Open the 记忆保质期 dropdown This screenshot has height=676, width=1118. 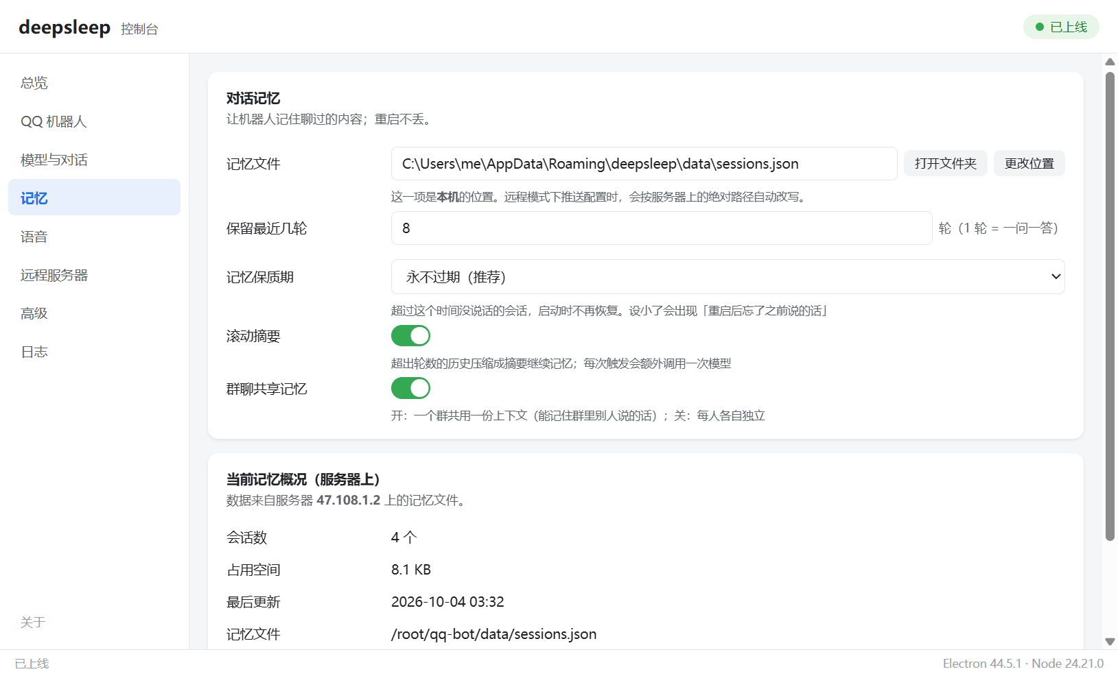(727, 277)
